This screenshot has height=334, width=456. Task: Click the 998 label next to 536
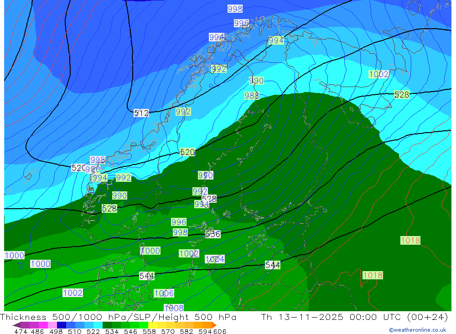click(x=180, y=232)
